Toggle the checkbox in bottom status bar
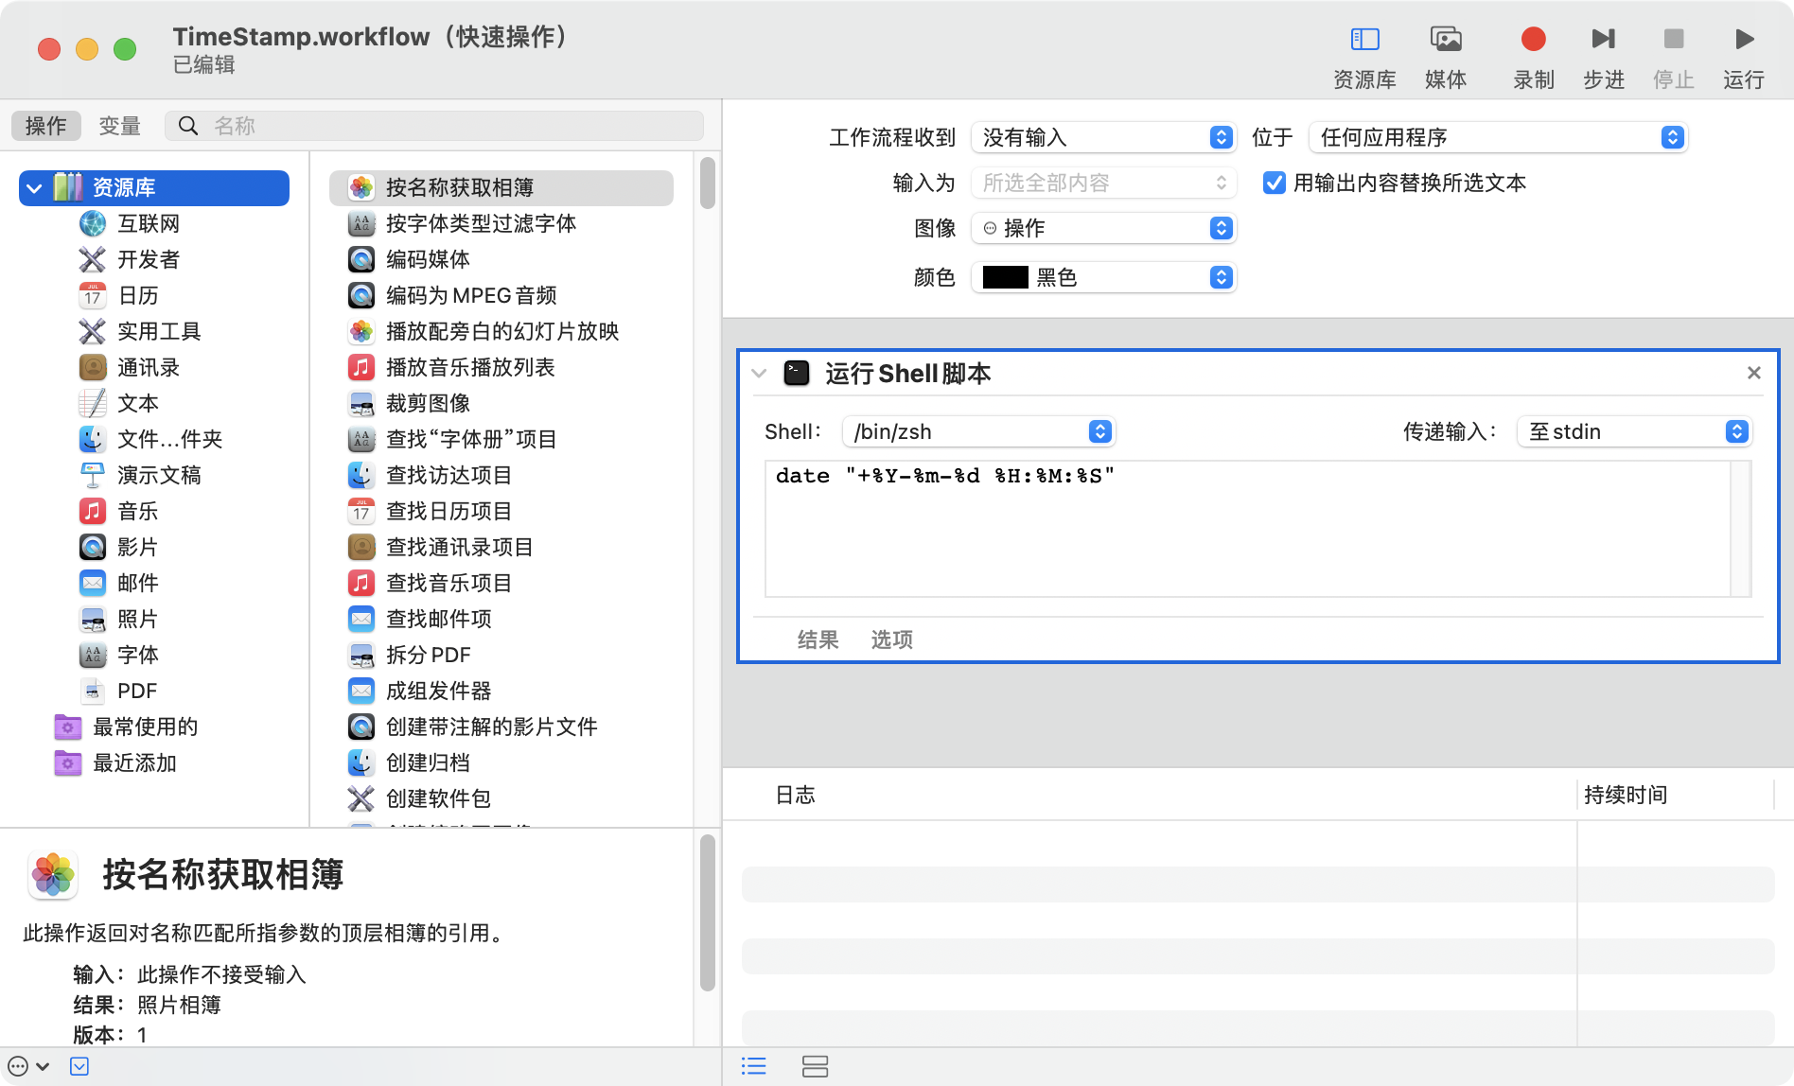Image resolution: width=1794 pixels, height=1086 pixels. [x=79, y=1065]
